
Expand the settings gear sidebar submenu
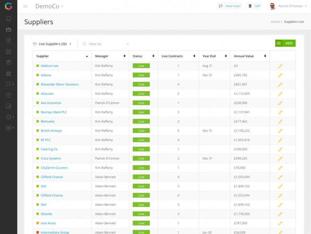(10, 117)
